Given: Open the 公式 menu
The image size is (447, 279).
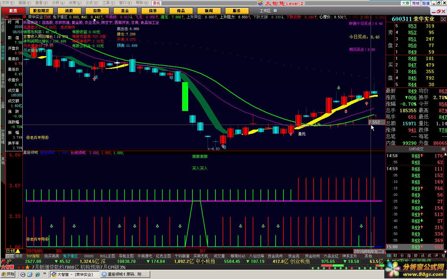Looking at the screenshot, I should pos(91,3).
